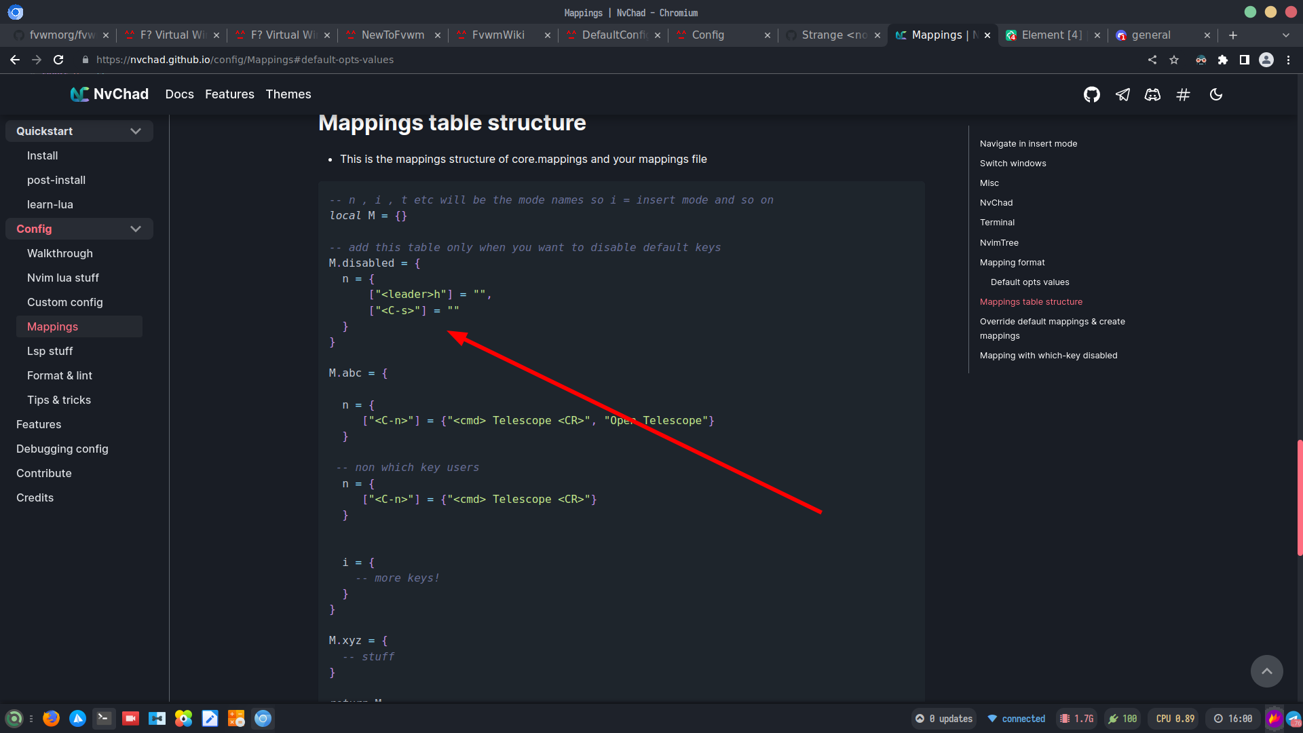Jump to NvimTree in table of contents
1303x733 pixels.
(999, 243)
